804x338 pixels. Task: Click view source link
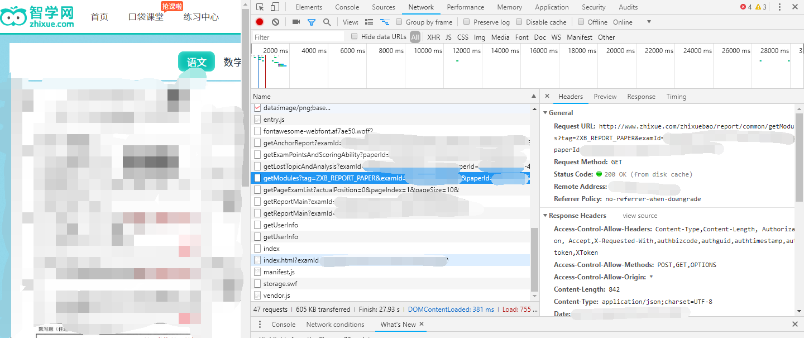(640, 215)
